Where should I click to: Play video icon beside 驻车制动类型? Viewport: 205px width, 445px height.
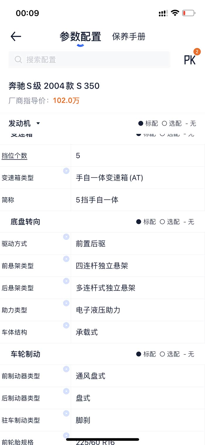[66, 413]
